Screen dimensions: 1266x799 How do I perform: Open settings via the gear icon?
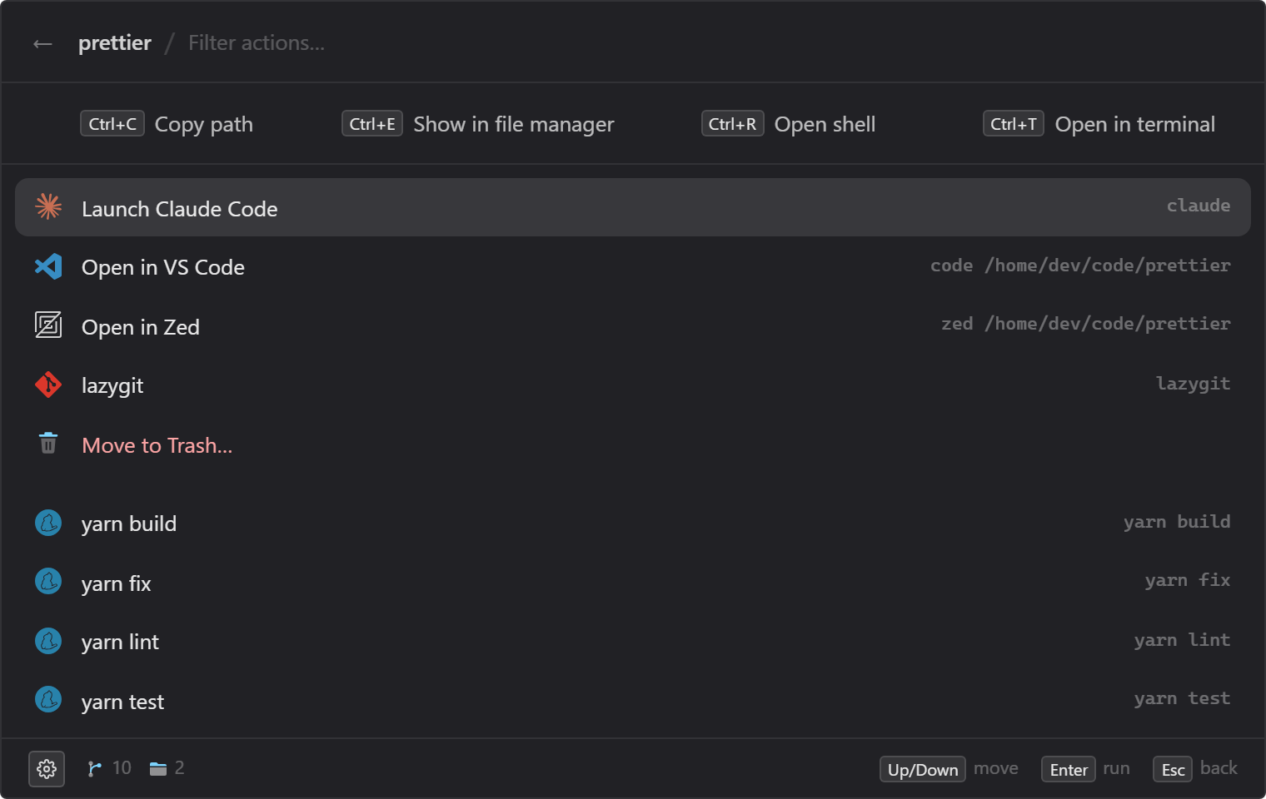[47, 769]
